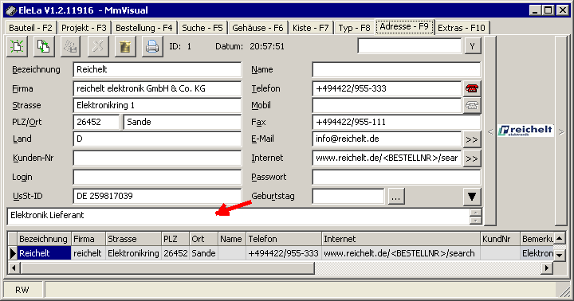
Task: Click the red telephone dial icon
Action: [471, 88]
